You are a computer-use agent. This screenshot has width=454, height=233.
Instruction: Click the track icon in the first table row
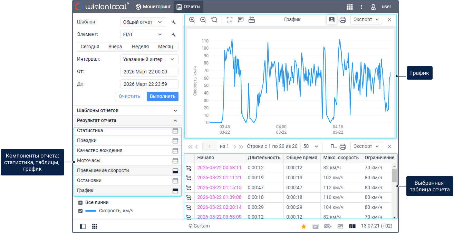189,168
